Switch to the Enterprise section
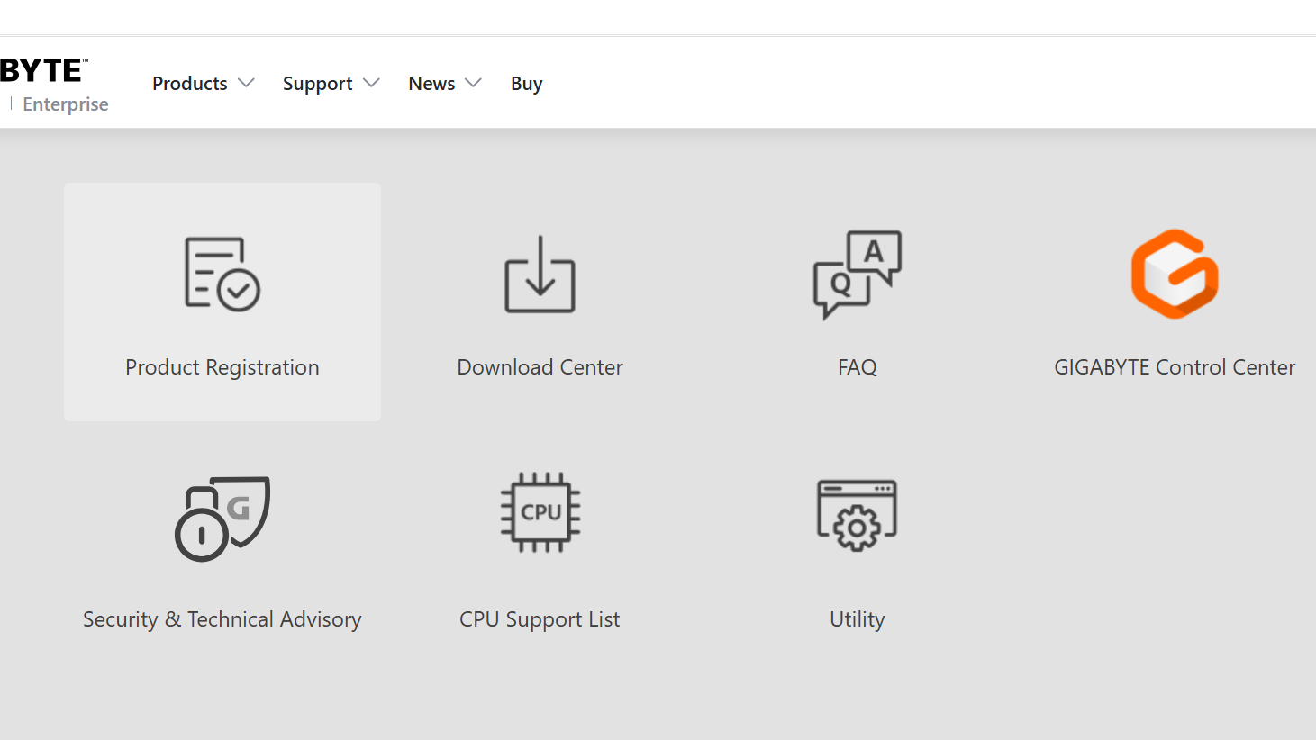This screenshot has height=740, width=1316. pos(66,104)
